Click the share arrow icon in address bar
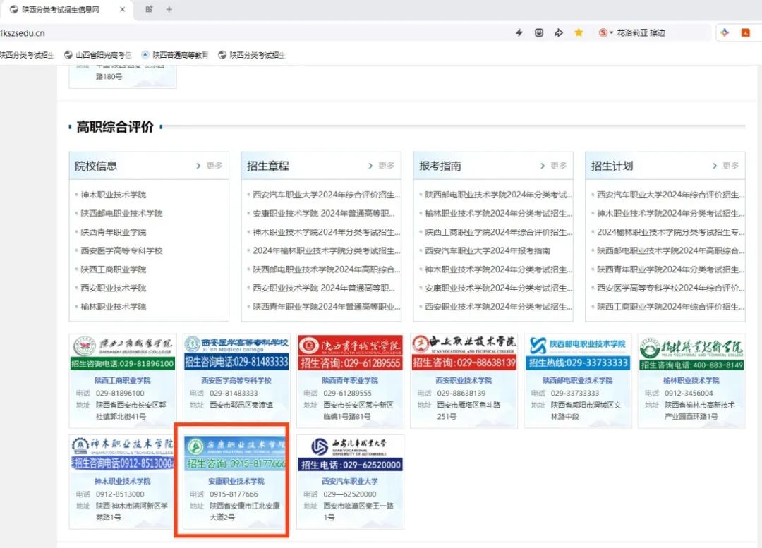This screenshot has height=548, width=762. click(x=559, y=32)
